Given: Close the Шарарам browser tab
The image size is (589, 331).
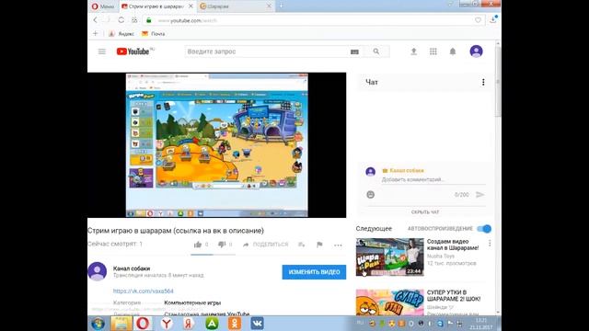Looking at the screenshot, I should tap(269, 6).
